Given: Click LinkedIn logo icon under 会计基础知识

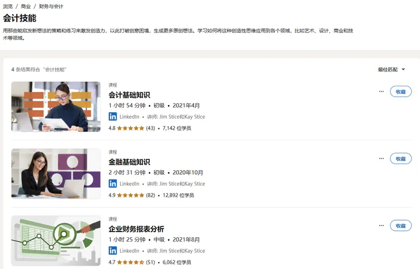Looking at the screenshot, I should (113, 117).
